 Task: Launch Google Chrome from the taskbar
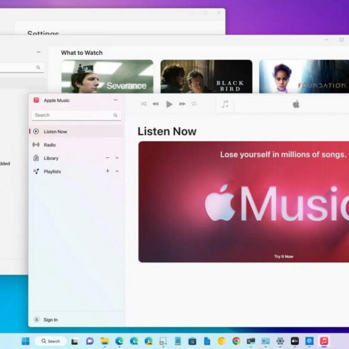tap(236, 341)
